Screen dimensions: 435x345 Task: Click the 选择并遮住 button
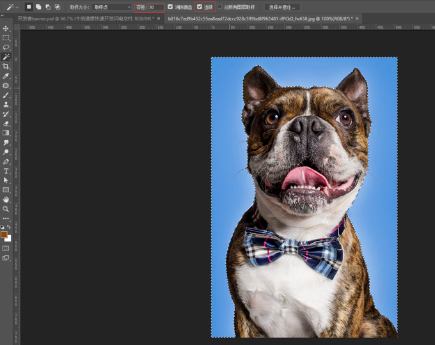[x=282, y=7]
